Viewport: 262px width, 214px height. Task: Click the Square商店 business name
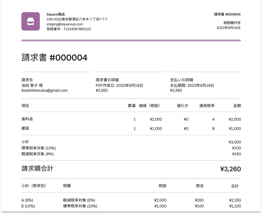(x=56, y=14)
